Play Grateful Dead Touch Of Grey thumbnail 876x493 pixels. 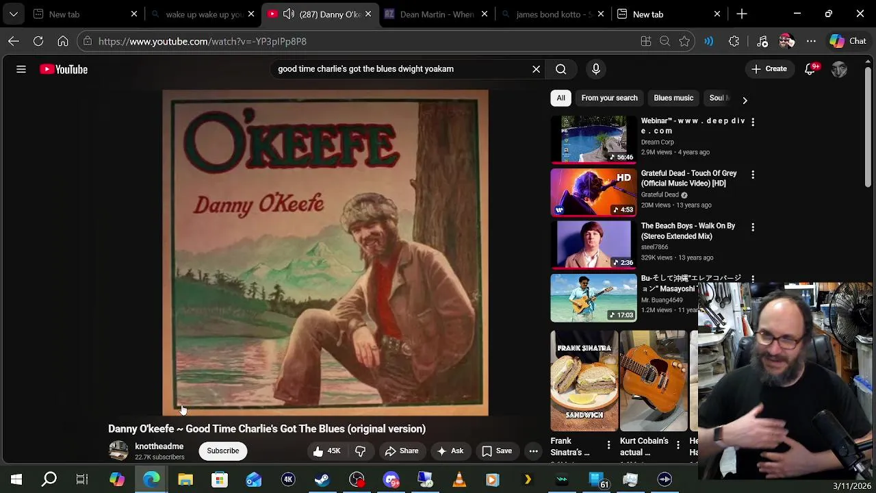593,192
